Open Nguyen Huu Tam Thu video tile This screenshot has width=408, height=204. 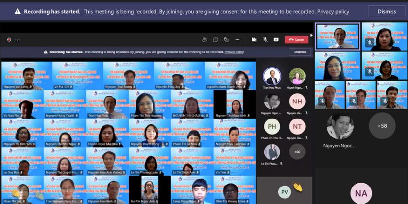click(235, 133)
